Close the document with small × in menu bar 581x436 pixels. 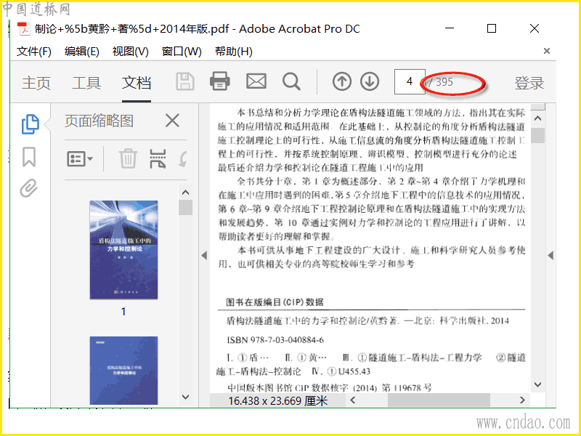pyautogui.click(x=547, y=51)
